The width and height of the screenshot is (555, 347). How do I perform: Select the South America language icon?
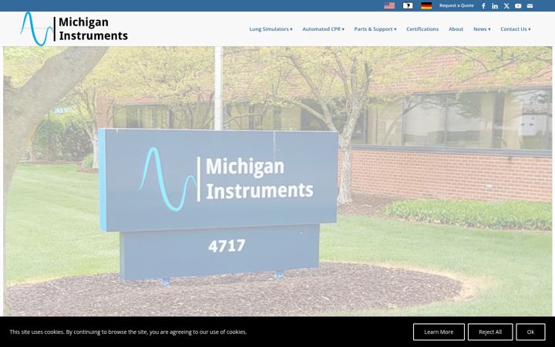(408, 5)
